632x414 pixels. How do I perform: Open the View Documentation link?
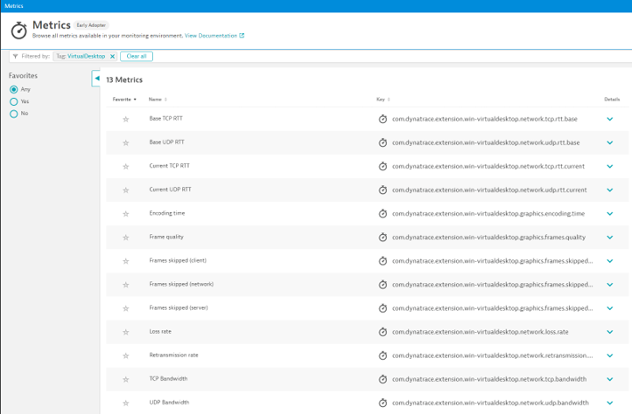click(x=214, y=36)
